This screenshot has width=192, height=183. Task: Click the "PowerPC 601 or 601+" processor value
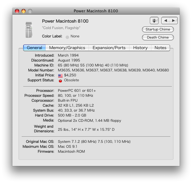[77, 91]
